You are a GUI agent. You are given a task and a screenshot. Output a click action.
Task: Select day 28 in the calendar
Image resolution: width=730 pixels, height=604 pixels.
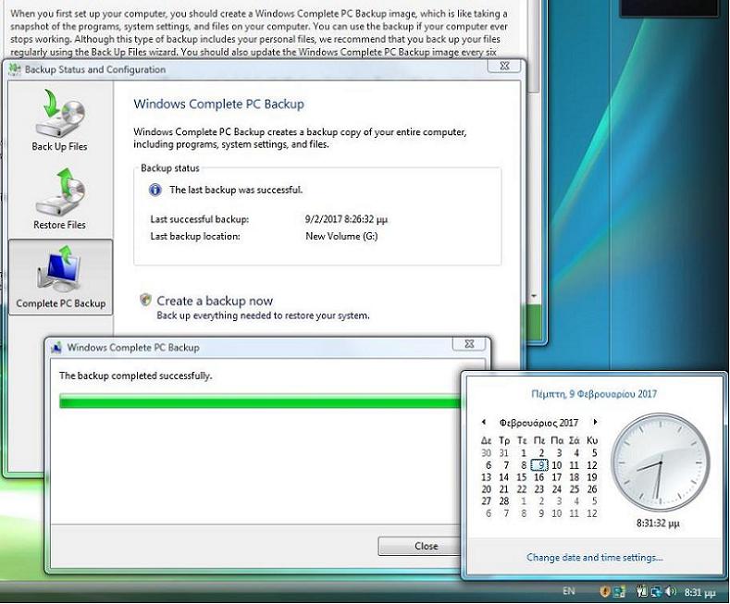(503, 501)
